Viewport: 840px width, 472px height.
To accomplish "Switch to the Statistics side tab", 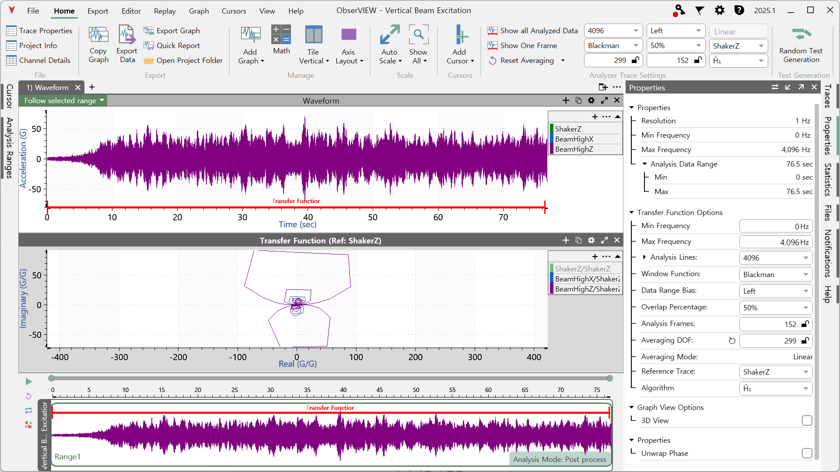I will click(x=827, y=180).
